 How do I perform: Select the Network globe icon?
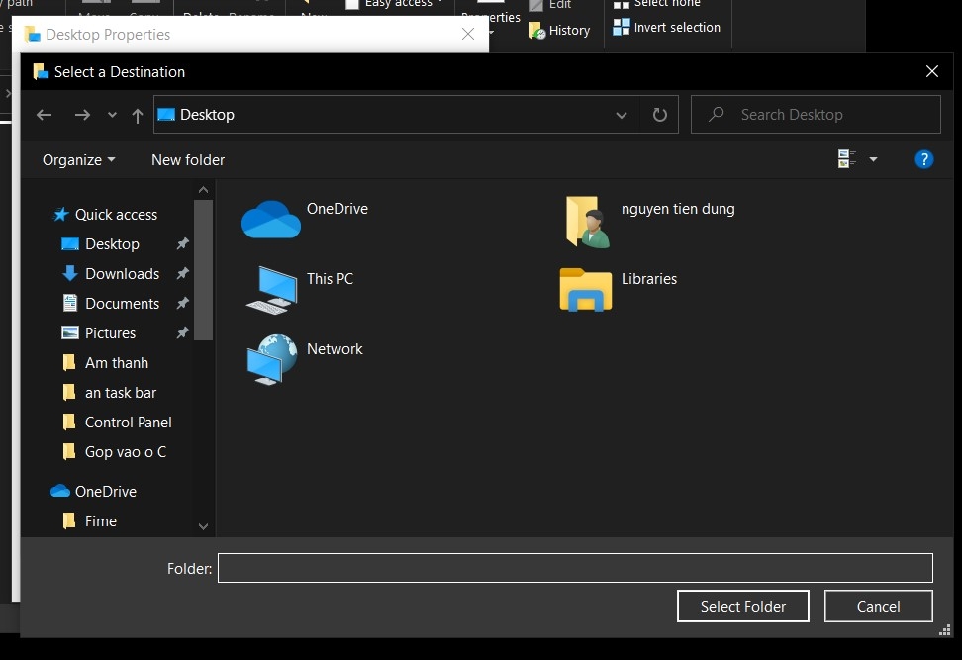pyautogui.click(x=272, y=359)
